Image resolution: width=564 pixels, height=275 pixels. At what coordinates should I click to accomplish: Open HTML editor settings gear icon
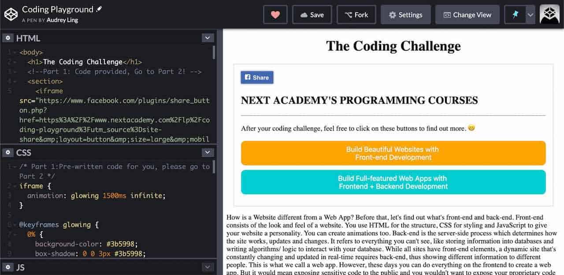7,38
